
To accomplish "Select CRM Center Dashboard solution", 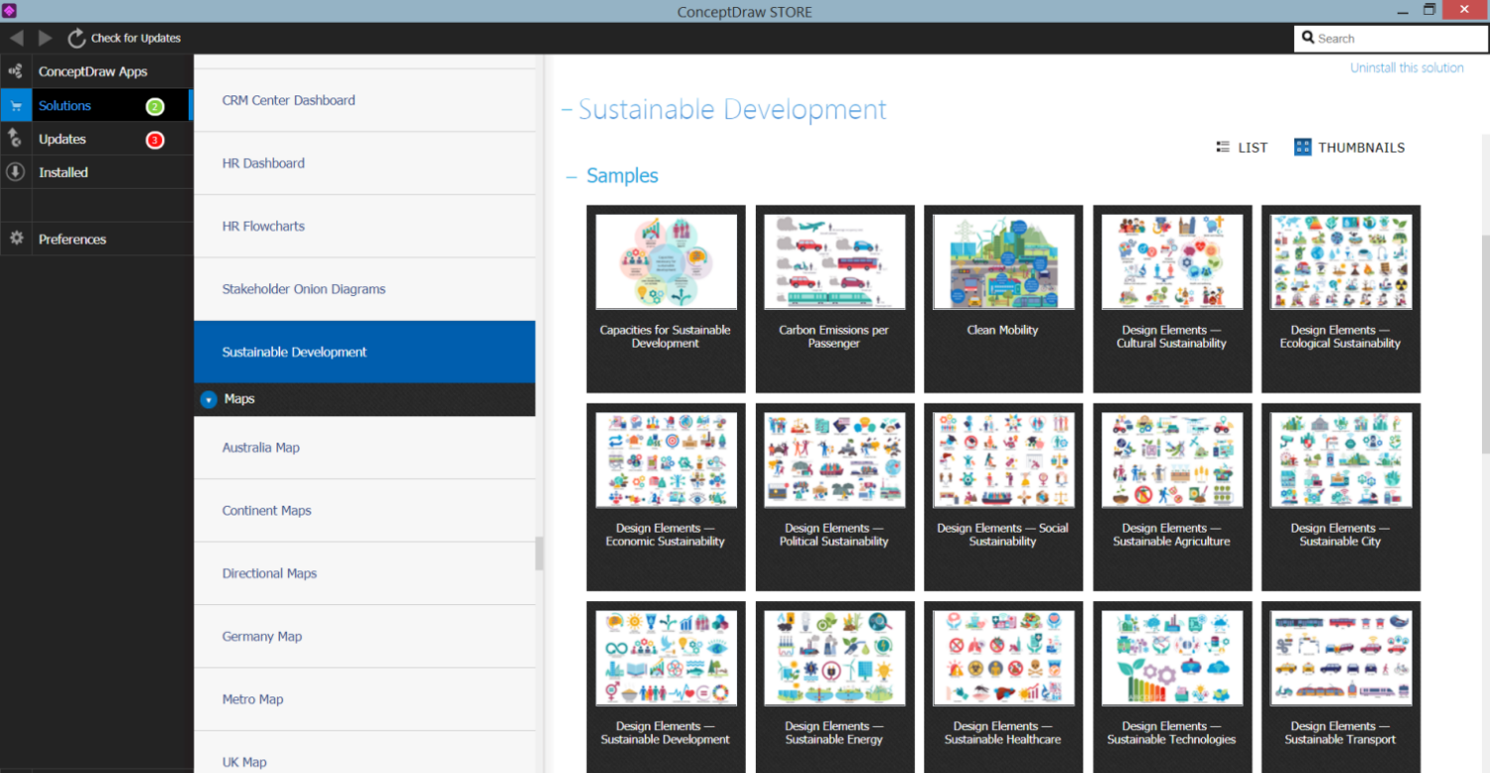I will point(365,100).
